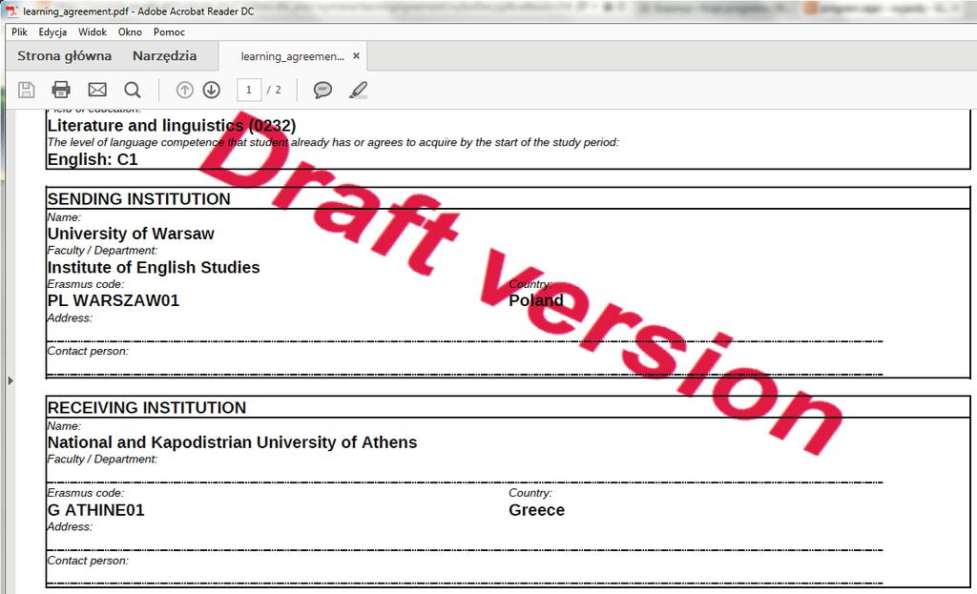Send file by email envelope icon
977x594 pixels.
[x=97, y=90]
